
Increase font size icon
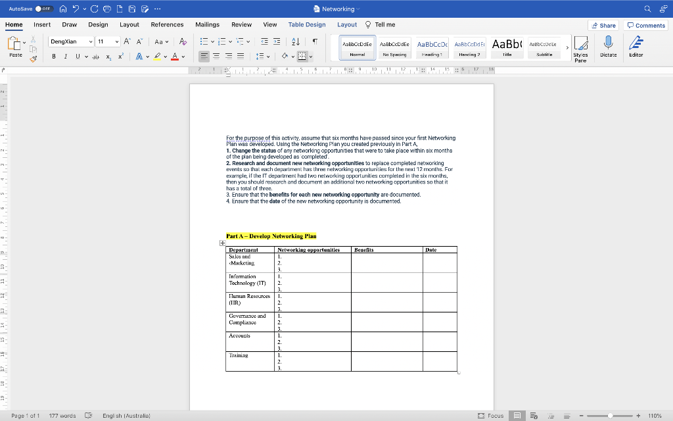(x=127, y=41)
